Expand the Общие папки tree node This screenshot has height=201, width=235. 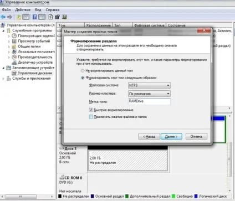(x=9, y=47)
